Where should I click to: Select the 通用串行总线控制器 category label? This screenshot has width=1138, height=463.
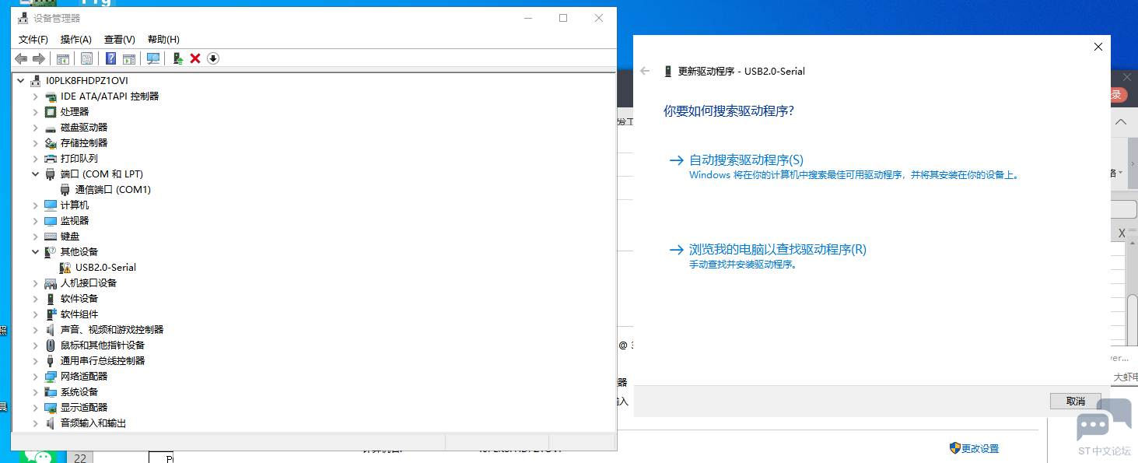103,361
